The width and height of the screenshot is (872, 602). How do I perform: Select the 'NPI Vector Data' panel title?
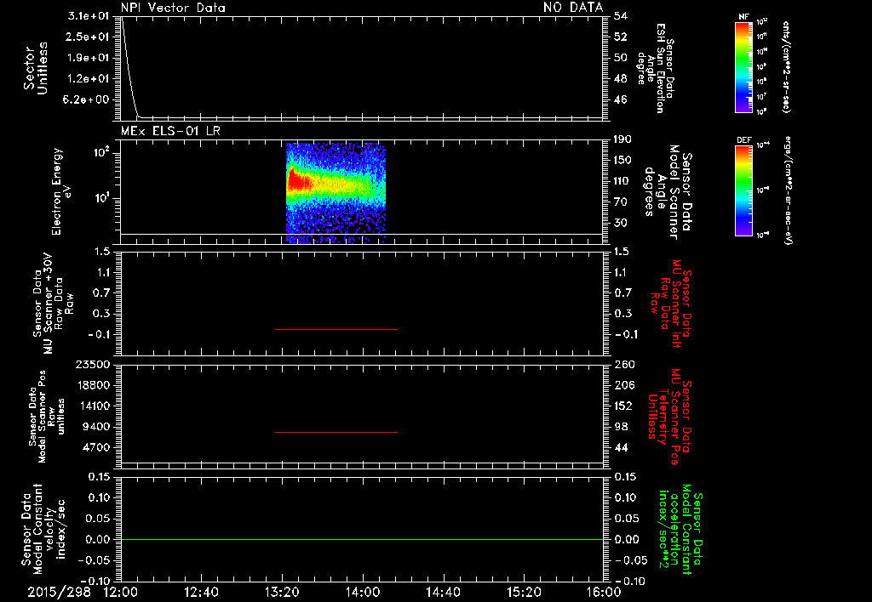pyautogui.click(x=173, y=8)
